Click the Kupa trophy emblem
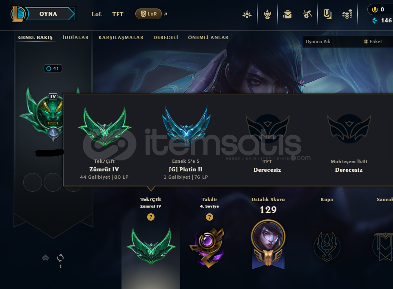The height and width of the screenshot is (289, 393). [x=327, y=246]
